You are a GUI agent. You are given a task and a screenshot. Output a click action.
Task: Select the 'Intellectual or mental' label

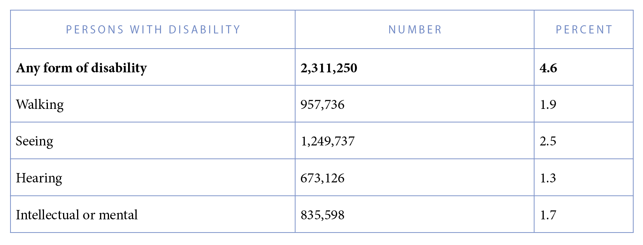77,215
